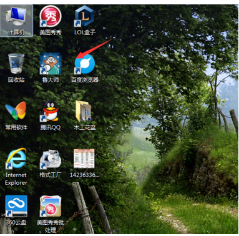The width and height of the screenshot is (239, 236).
Task: Select the LOL盒子 shortcut icon
Action: 84,16
